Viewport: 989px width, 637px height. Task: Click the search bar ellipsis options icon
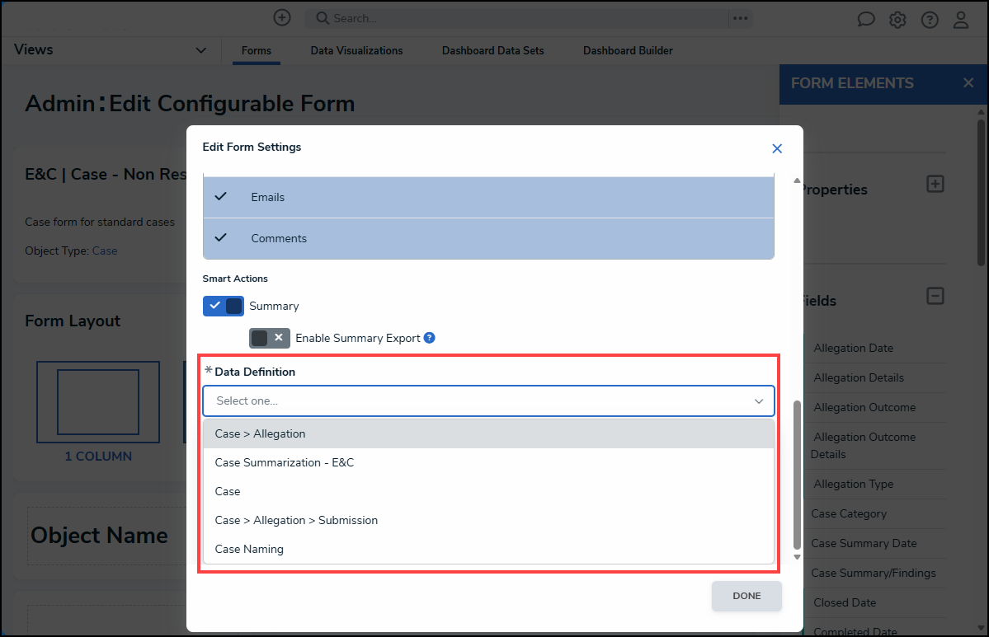pyautogui.click(x=740, y=18)
